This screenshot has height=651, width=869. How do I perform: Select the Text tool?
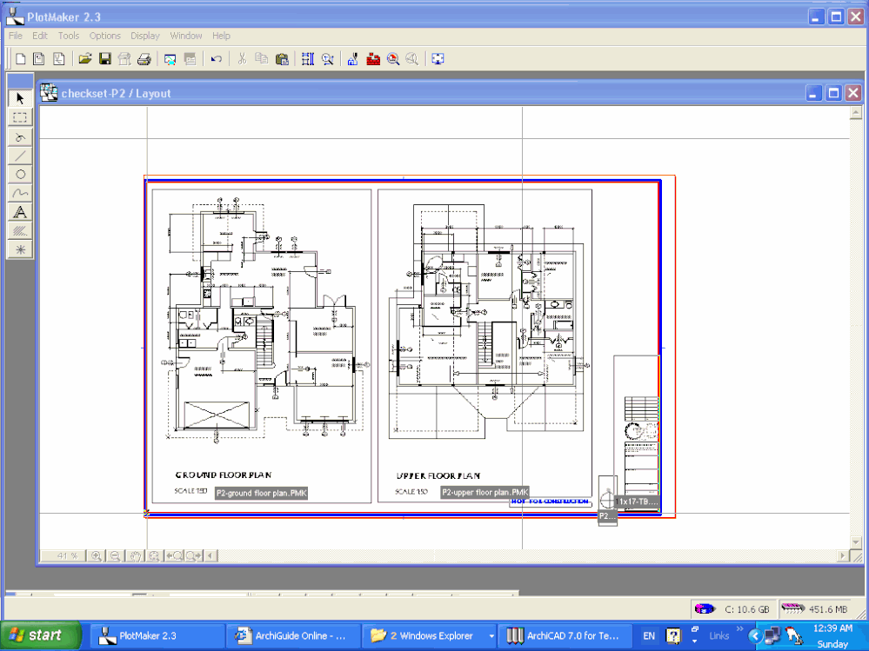(19, 213)
